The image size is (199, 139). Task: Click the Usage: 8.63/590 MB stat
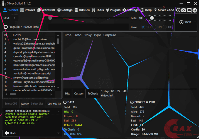coord(144,134)
